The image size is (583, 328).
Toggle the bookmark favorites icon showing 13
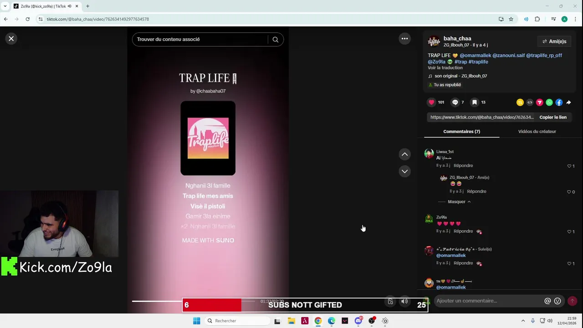tap(475, 102)
